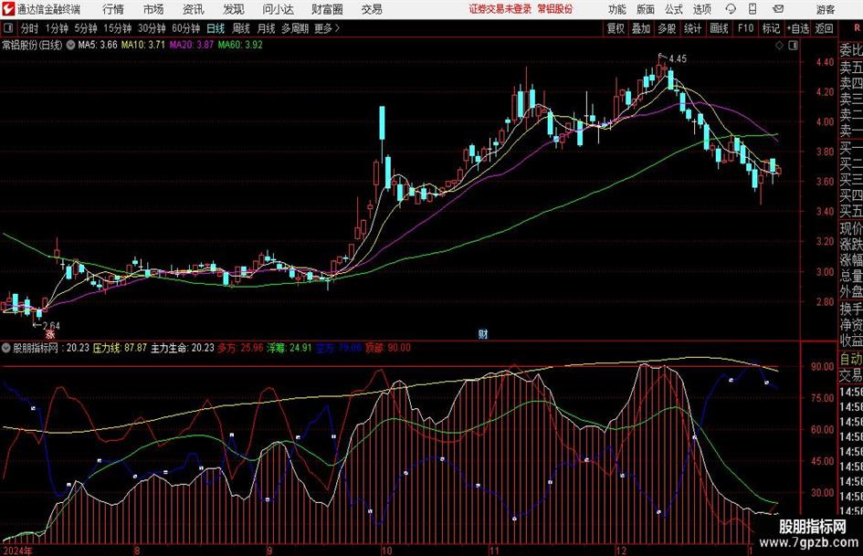Viewport: 863px width, 556px height.
Task: Click the diamond icon above the chart
Action: coord(779,46)
